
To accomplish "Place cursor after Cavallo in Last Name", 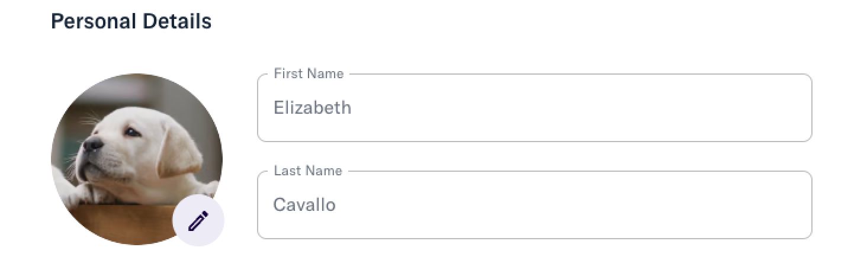I will pyautogui.click(x=338, y=205).
